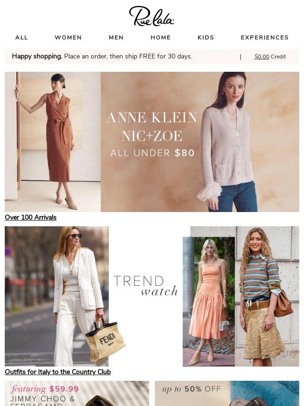Follow Outfits for Italy to Country Club link
The width and height of the screenshot is (304, 406).
pos(57,372)
